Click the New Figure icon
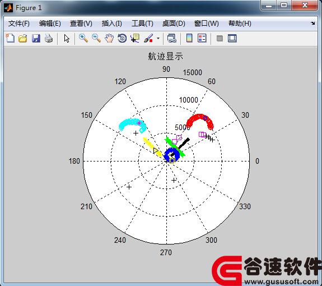Image resolution: width=322 pixels, height=286 pixels. pos(10,38)
